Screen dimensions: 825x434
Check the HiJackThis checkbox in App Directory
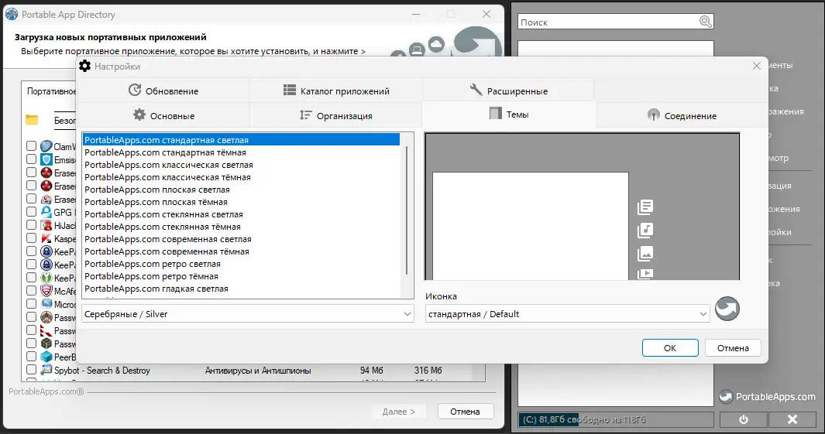tap(32, 225)
